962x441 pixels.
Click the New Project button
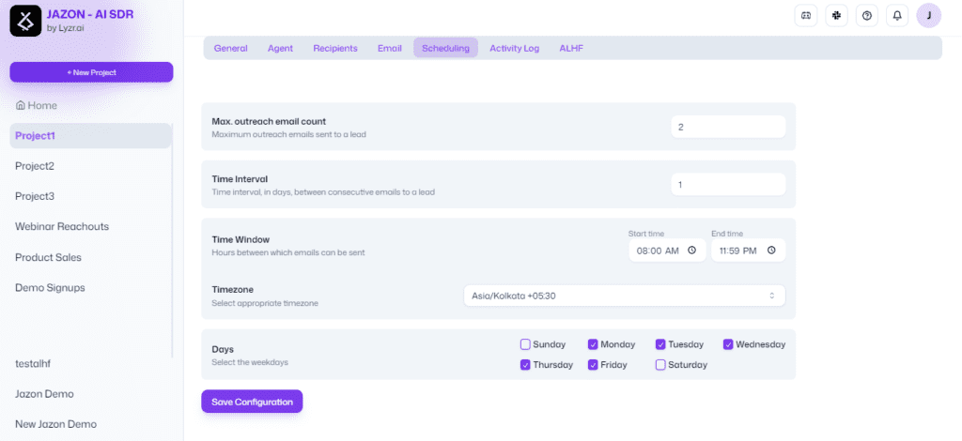[x=91, y=72]
